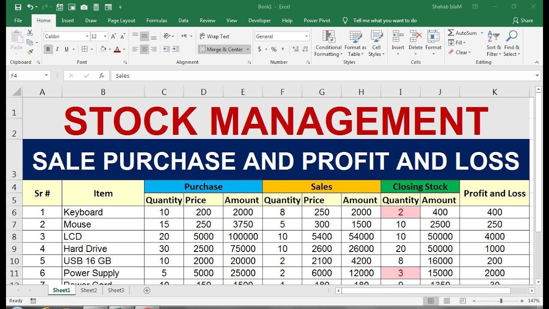Open the Calculator icon in quick access toolbar
This screenshot has height=309, width=549.
click(96, 7)
